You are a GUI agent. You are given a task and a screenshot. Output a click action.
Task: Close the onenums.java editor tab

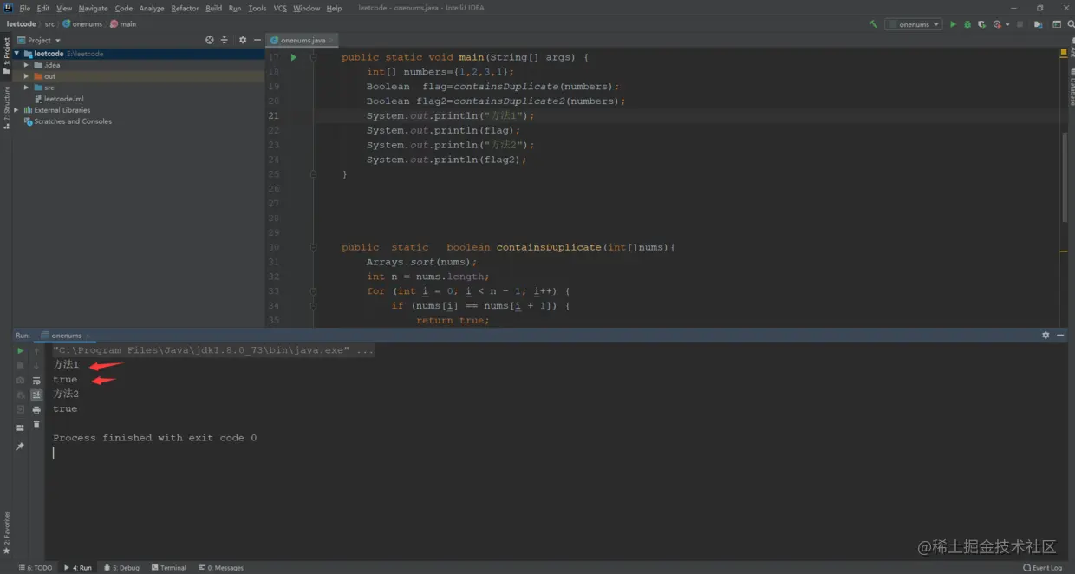click(x=332, y=40)
